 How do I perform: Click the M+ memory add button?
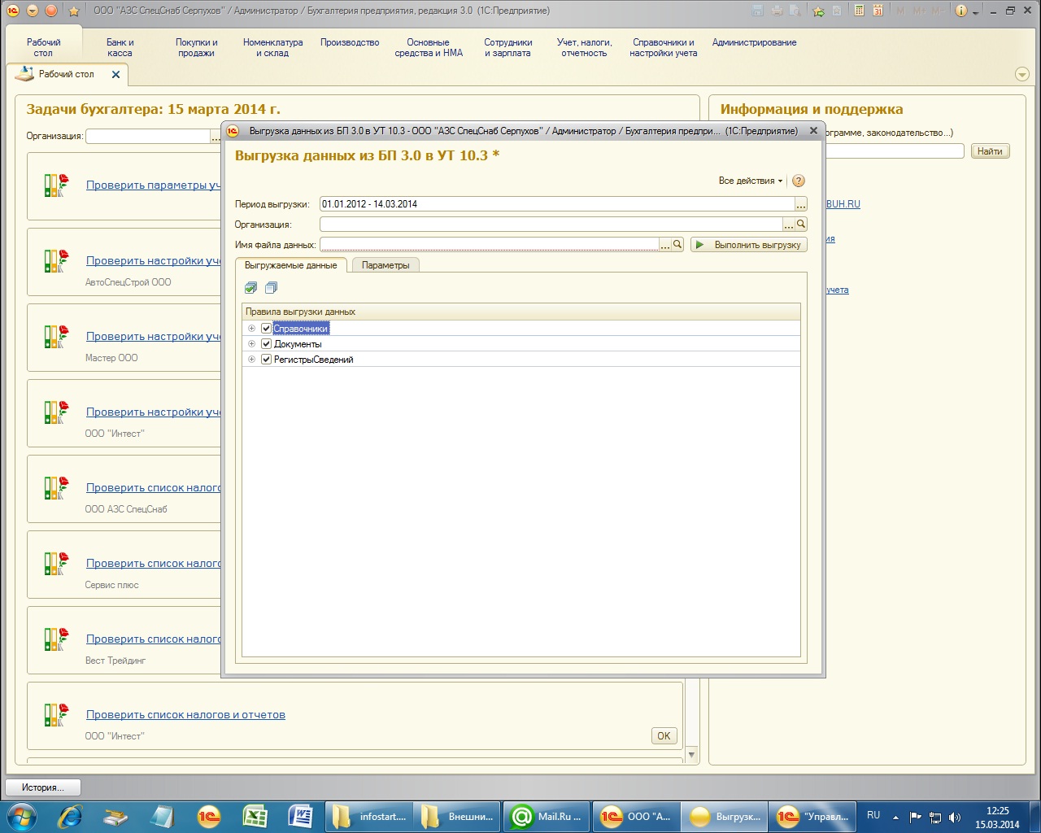(920, 11)
